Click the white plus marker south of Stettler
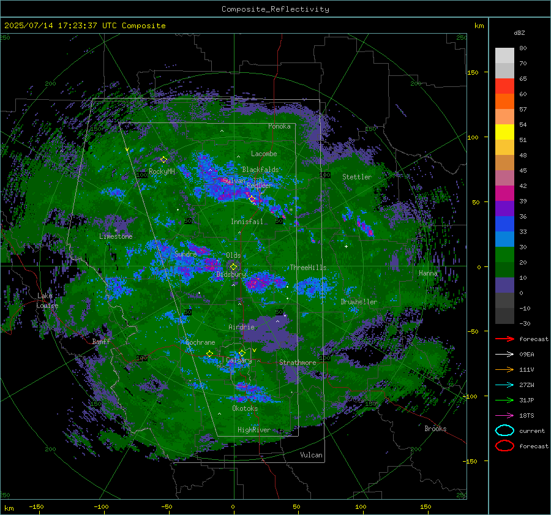Screen dimensions: 551x515 (x=346, y=246)
